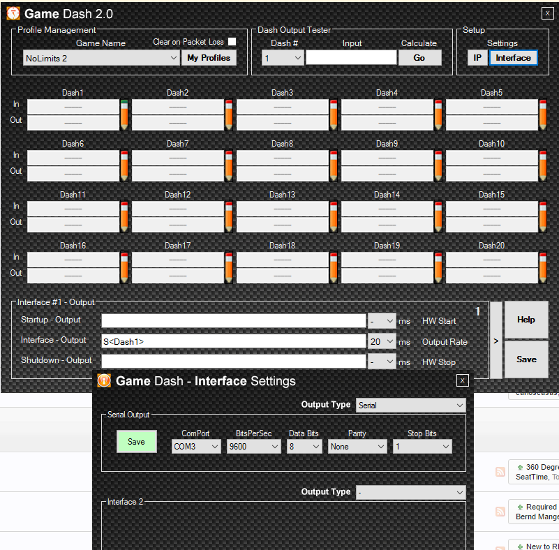Viewport: 559px width, 550px height.
Task: Click the pencil icon next to Dash8
Action: click(x=334, y=165)
